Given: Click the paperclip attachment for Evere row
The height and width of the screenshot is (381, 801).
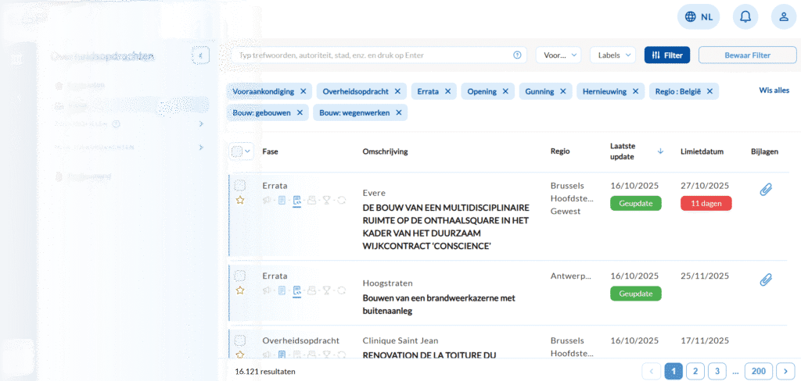Looking at the screenshot, I should coord(766,189).
